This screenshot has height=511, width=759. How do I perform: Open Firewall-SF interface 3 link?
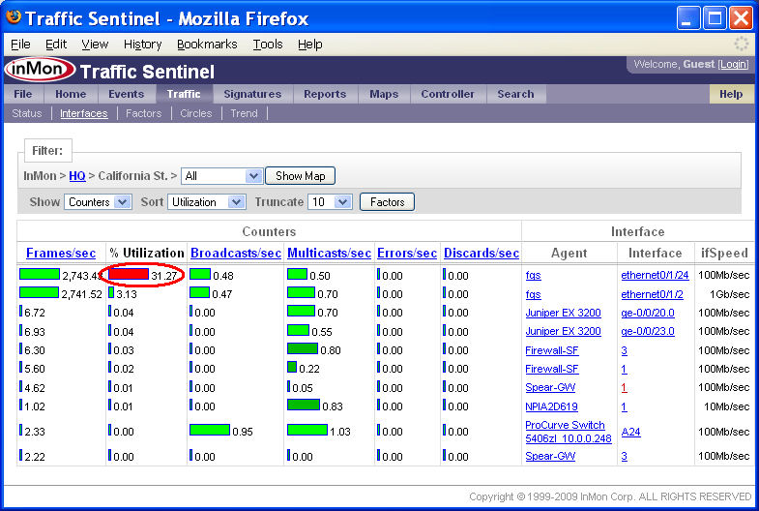[625, 350]
